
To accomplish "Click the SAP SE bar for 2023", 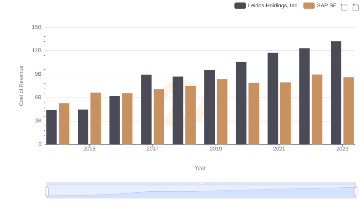I will tap(349, 111).
